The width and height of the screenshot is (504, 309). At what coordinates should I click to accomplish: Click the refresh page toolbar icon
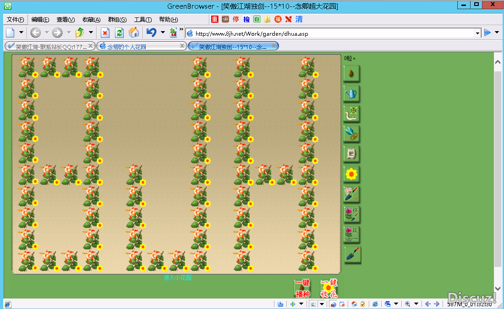click(x=119, y=33)
